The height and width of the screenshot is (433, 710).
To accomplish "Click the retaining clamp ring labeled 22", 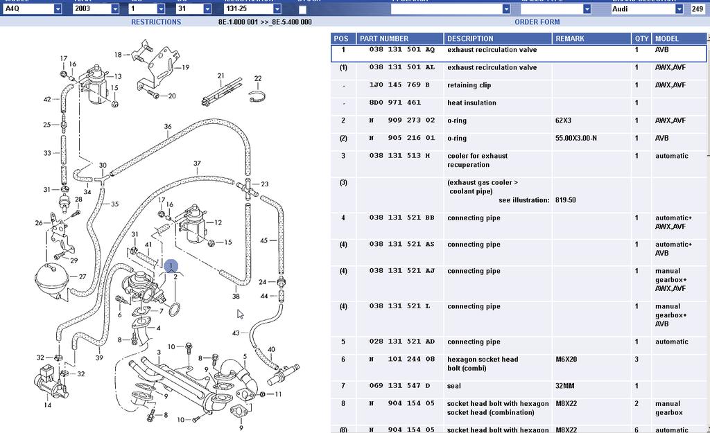I will (257, 96).
